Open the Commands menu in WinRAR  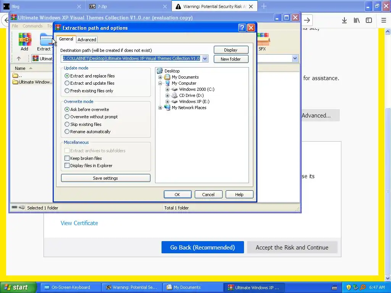pyautogui.click(x=32, y=26)
